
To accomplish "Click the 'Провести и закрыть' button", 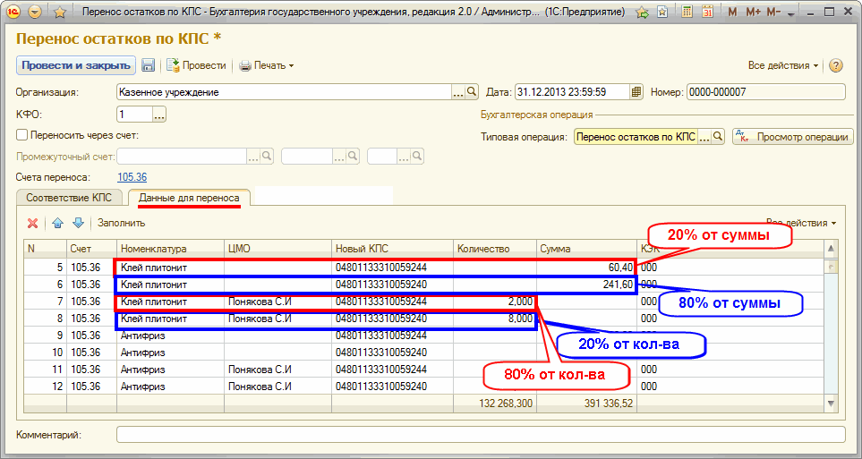I will coord(75,65).
